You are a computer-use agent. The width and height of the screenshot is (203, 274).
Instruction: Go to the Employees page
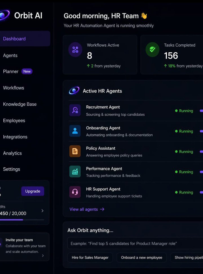(14, 121)
